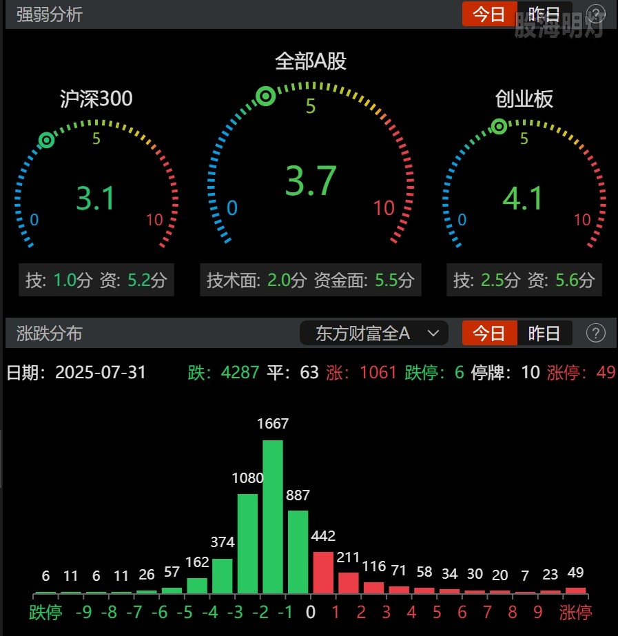Click chevron arrow beside 东方财富全A
The image size is (618, 636).
click(433, 334)
